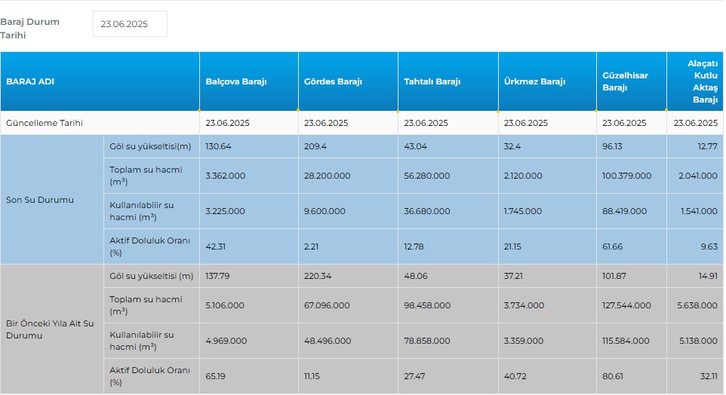Click Kullanılabilir su hacmi label in previous year section

tap(142, 341)
